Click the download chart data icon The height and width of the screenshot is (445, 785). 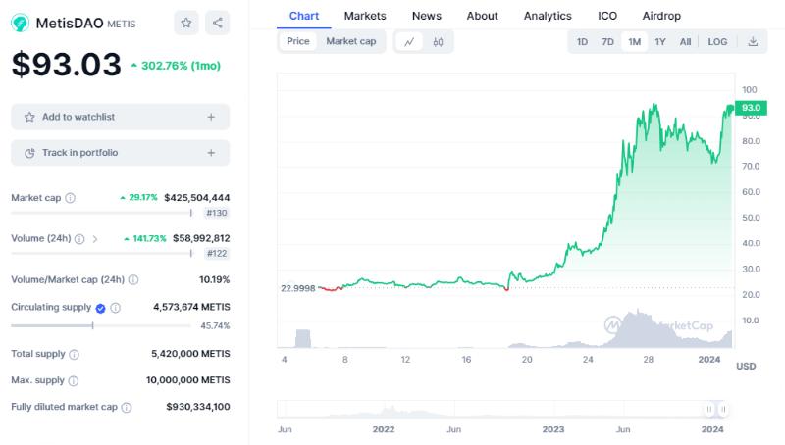click(753, 42)
